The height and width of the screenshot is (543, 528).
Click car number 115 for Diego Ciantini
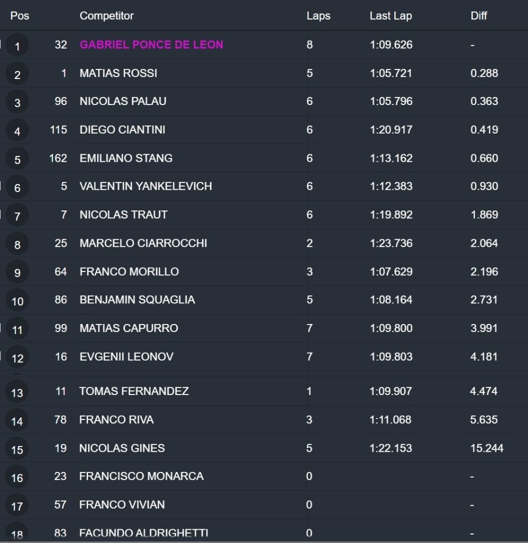point(58,129)
